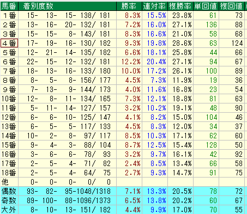Viewport: 247px width, 214px height.
Task: Click the 73 複回値 for 1番
Action: [239, 16]
